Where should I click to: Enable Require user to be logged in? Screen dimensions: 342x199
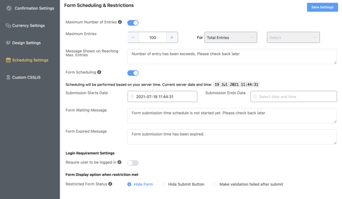(133, 163)
